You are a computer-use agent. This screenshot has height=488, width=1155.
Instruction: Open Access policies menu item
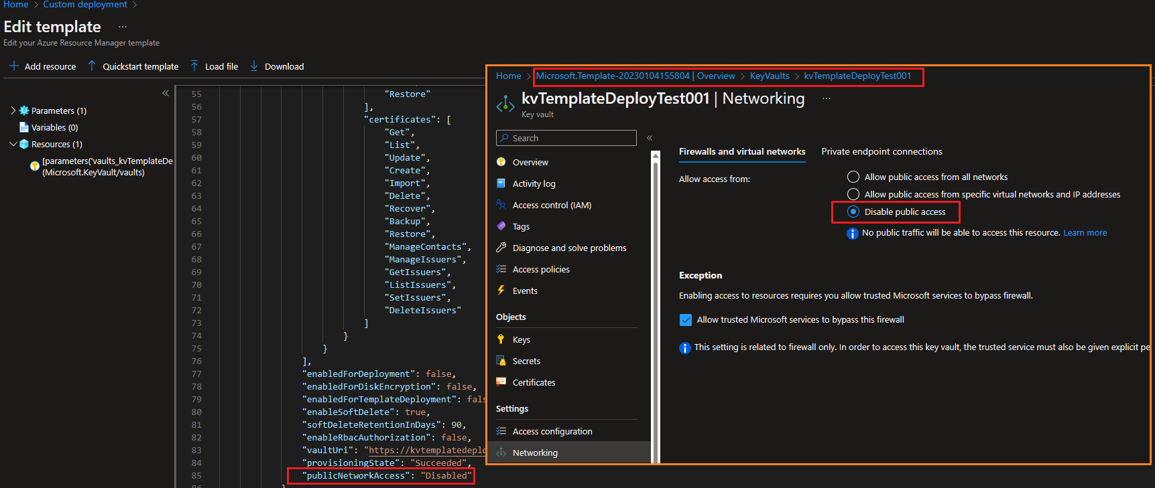(541, 269)
